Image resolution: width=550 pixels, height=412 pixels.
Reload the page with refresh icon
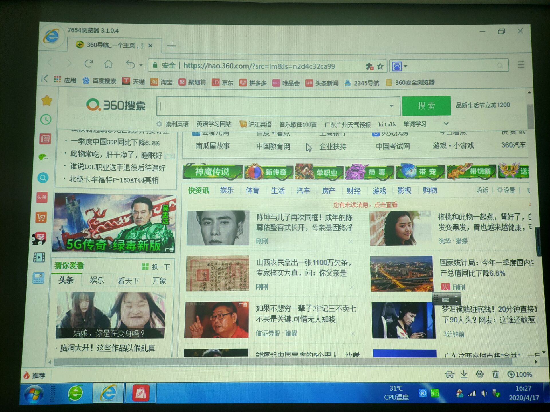pyautogui.click(x=89, y=63)
